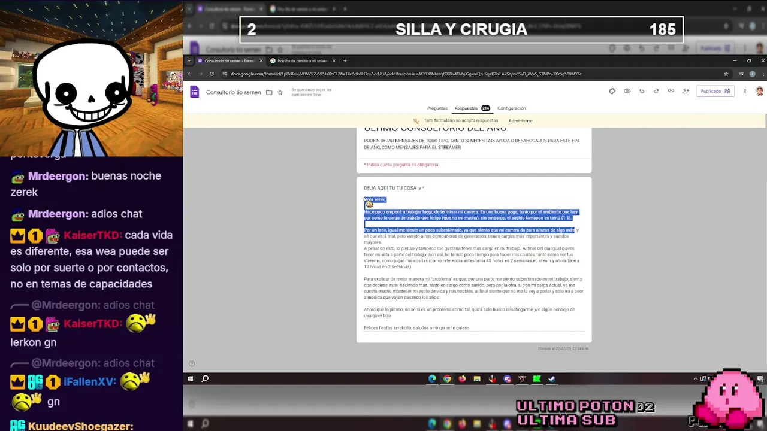The height and width of the screenshot is (431, 767).
Task: Close the Hoy iba de camino tab
Action: pos(334,61)
